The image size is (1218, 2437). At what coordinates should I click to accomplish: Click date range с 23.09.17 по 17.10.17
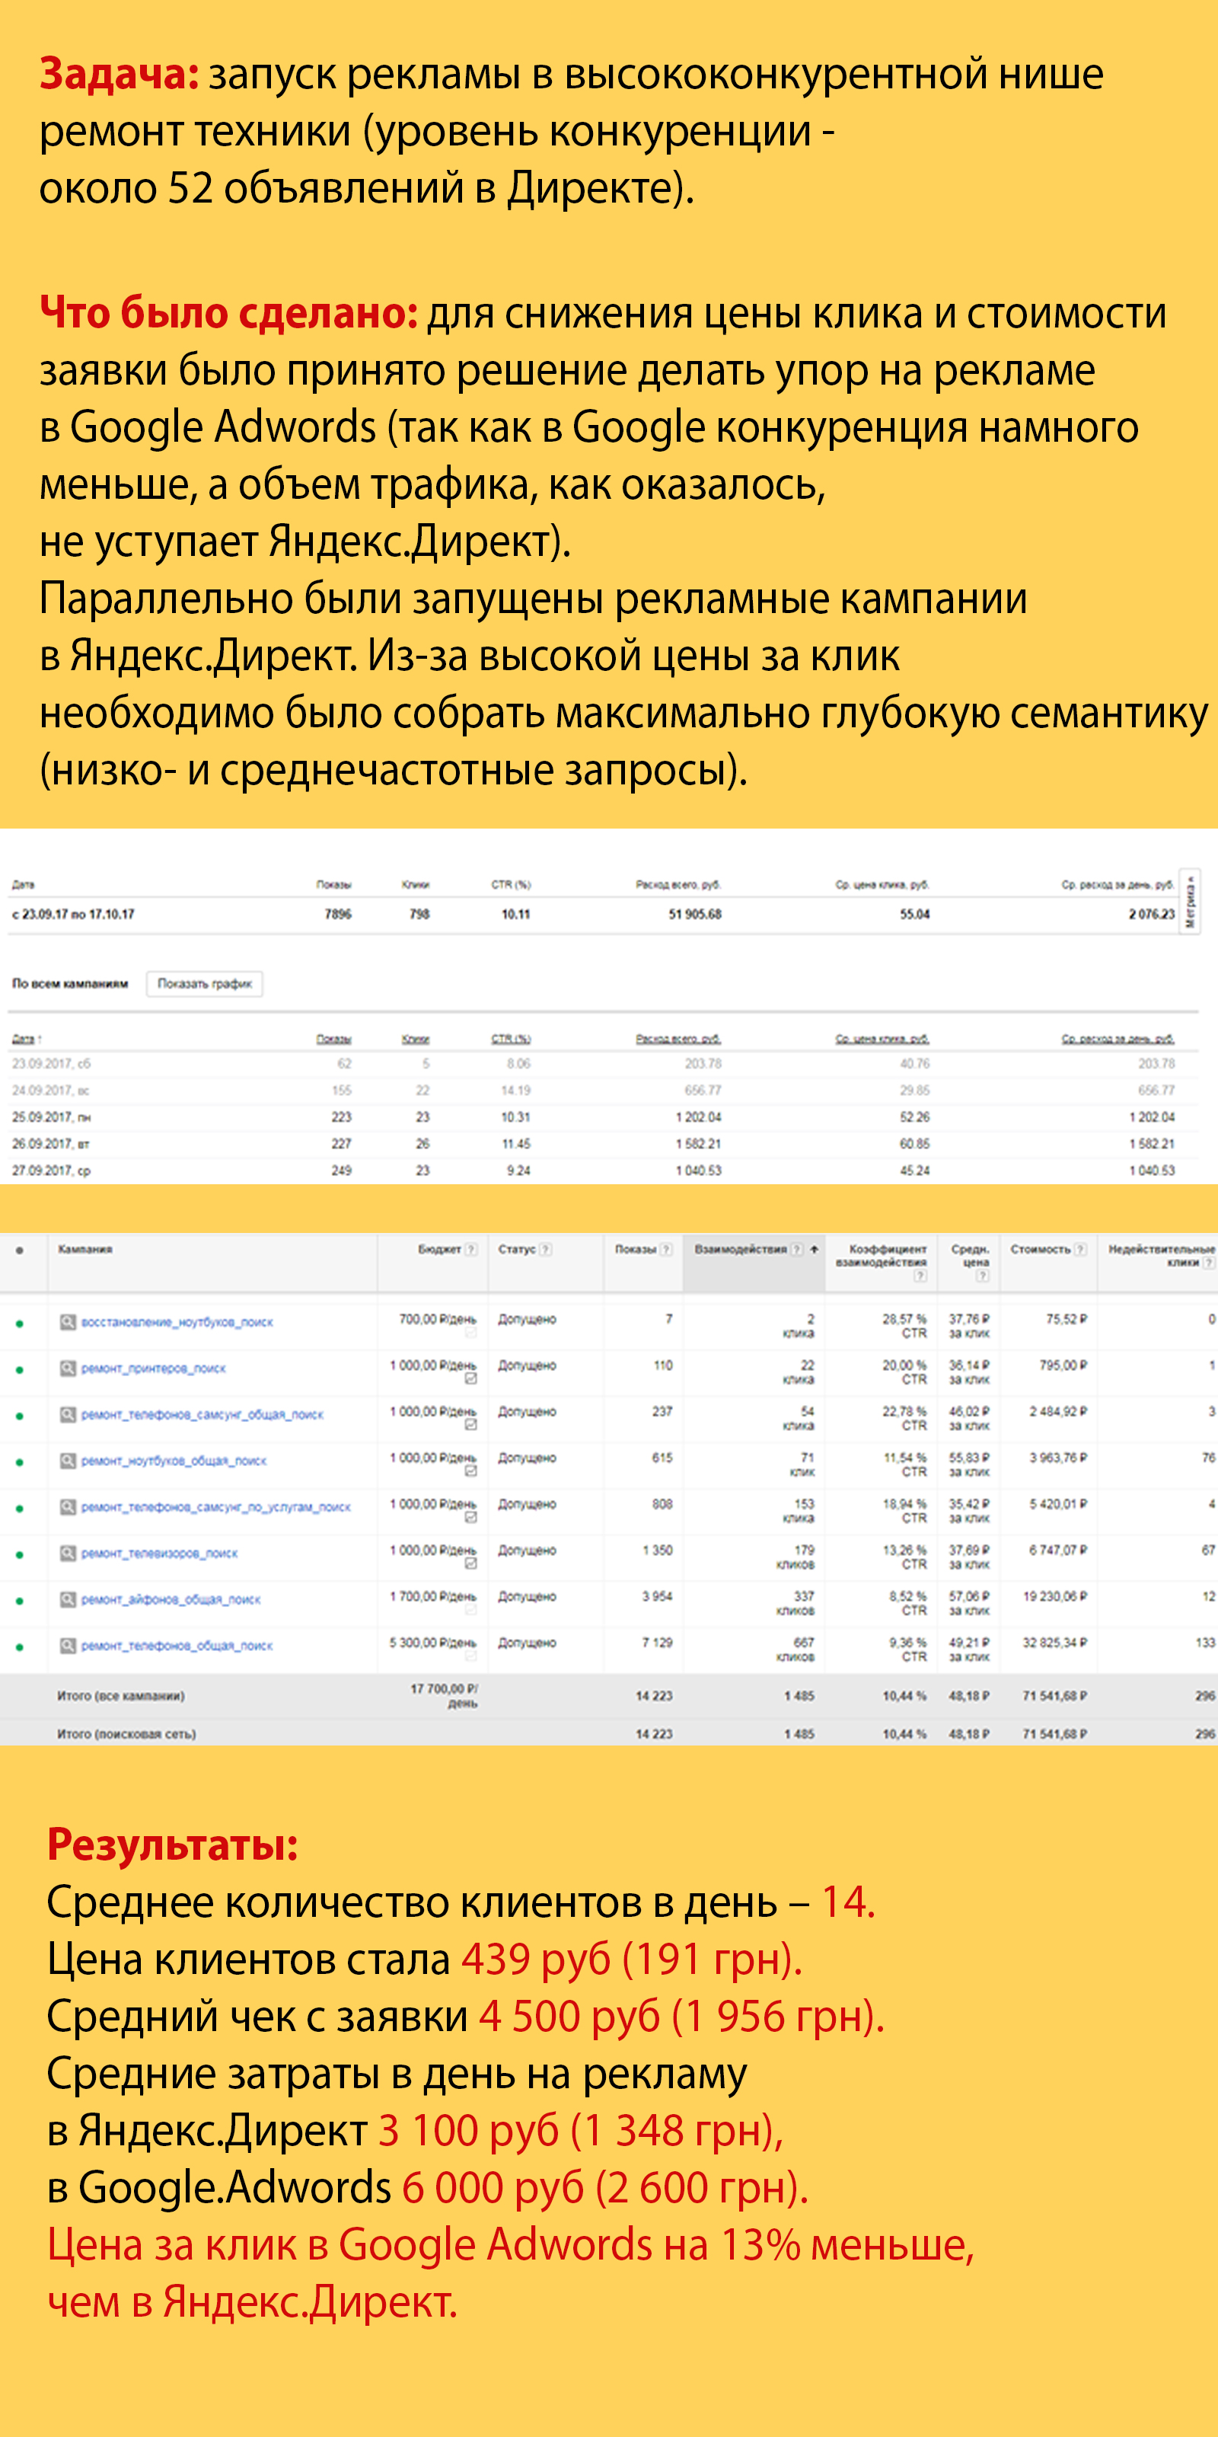(73, 915)
